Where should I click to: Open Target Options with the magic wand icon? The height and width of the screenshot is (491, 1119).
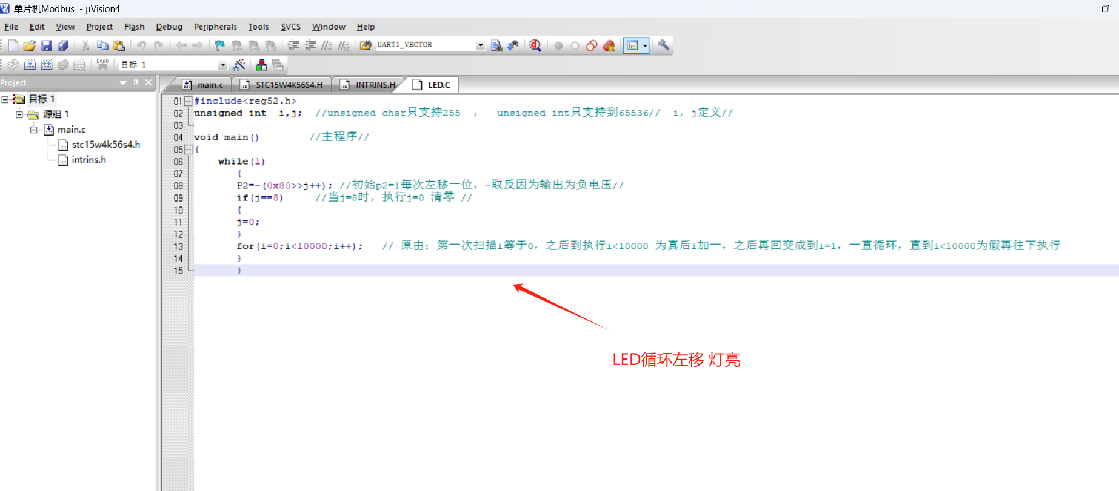(x=239, y=64)
